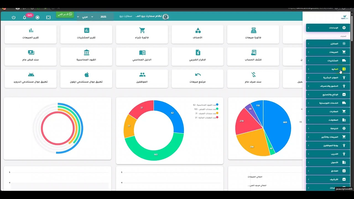354x199 pixels.
Task: Click the سمارت برو text in the header
Action: (126, 17)
